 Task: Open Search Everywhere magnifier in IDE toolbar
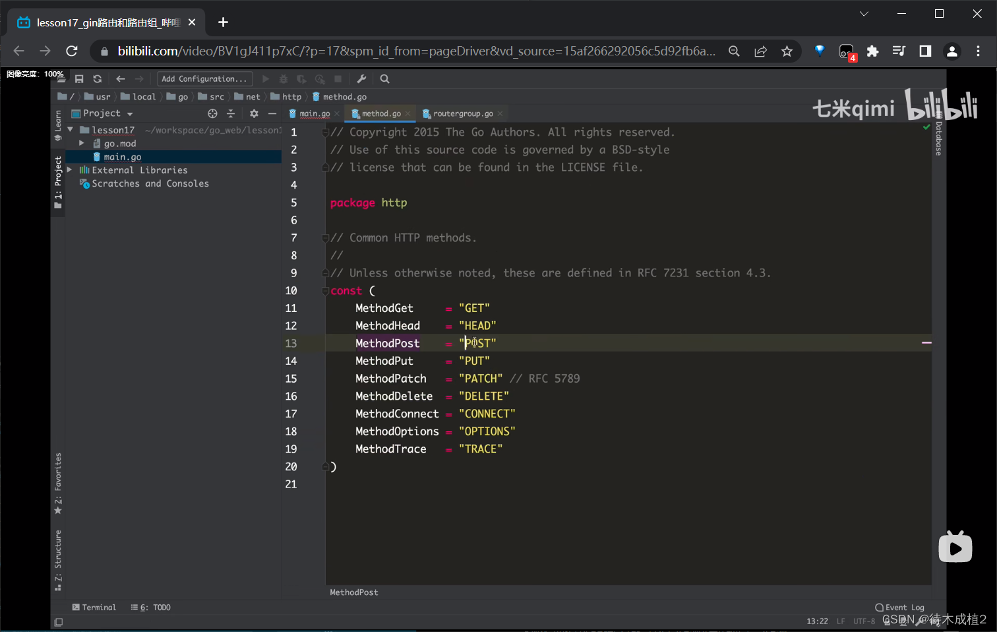pyautogui.click(x=385, y=79)
